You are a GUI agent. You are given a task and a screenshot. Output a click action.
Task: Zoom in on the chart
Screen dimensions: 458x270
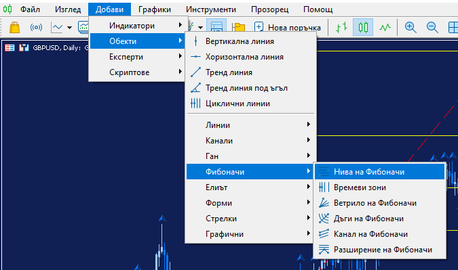[x=411, y=27]
